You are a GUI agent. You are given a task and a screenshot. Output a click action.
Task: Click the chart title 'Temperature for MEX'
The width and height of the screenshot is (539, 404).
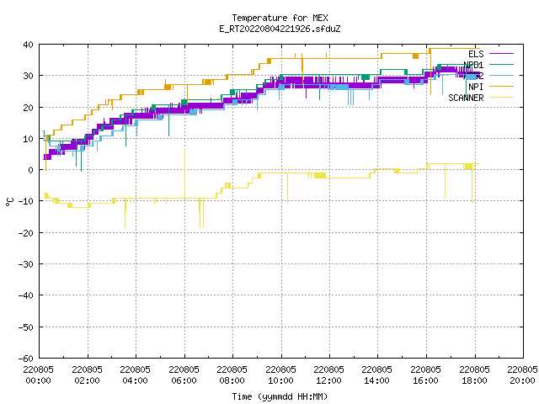(x=280, y=18)
